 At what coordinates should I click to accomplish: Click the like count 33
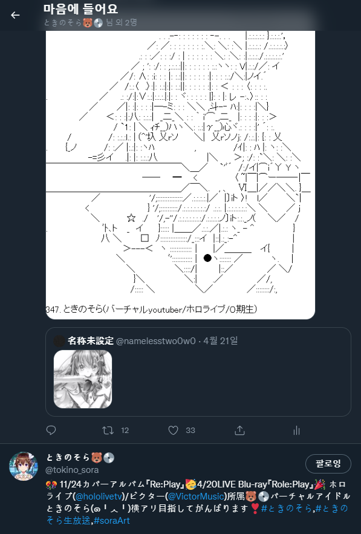(190, 431)
